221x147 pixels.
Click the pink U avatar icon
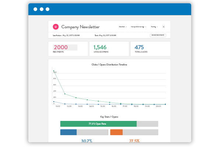[56, 27]
